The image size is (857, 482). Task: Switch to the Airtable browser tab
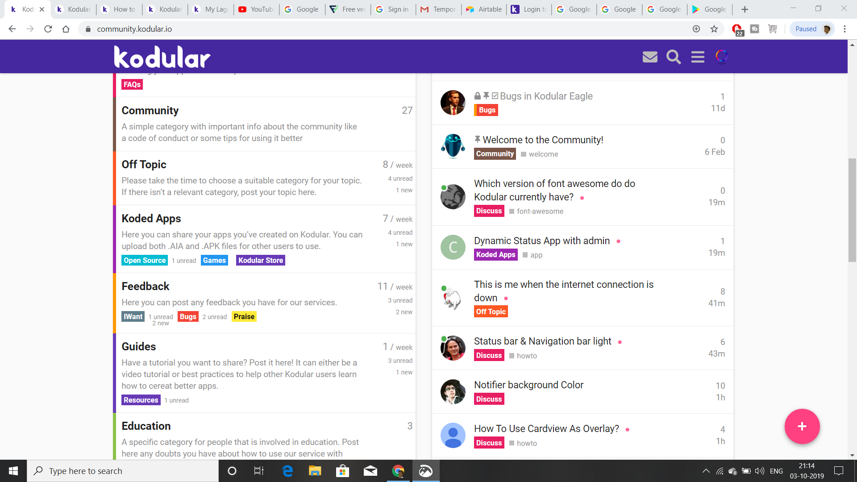(x=484, y=9)
